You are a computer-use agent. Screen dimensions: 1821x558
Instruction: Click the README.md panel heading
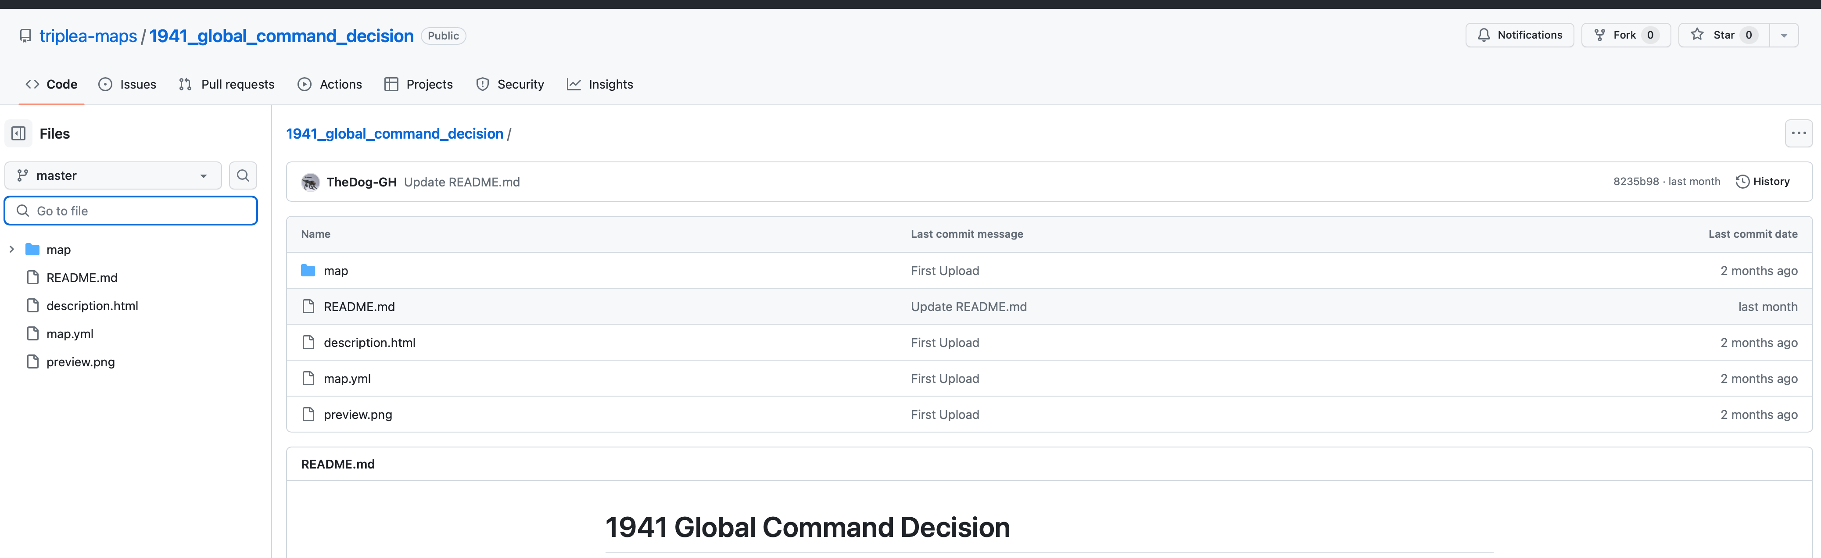pyautogui.click(x=338, y=464)
